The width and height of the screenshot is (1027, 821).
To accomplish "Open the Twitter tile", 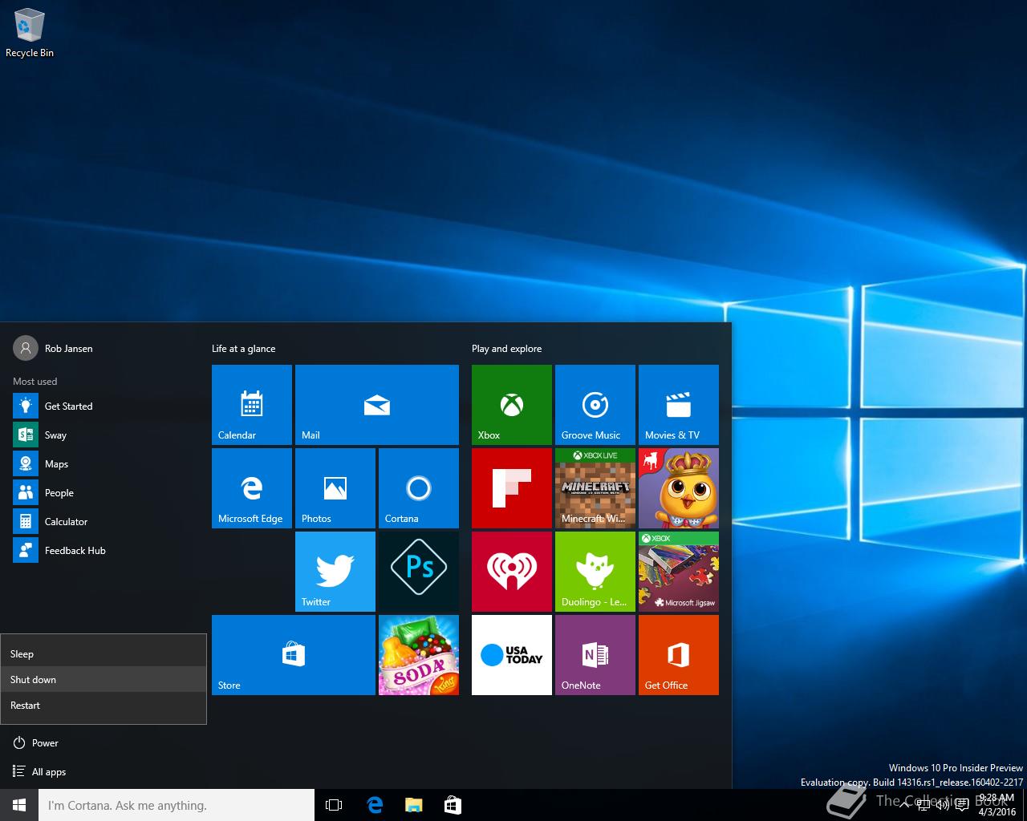I will click(x=335, y=572).
